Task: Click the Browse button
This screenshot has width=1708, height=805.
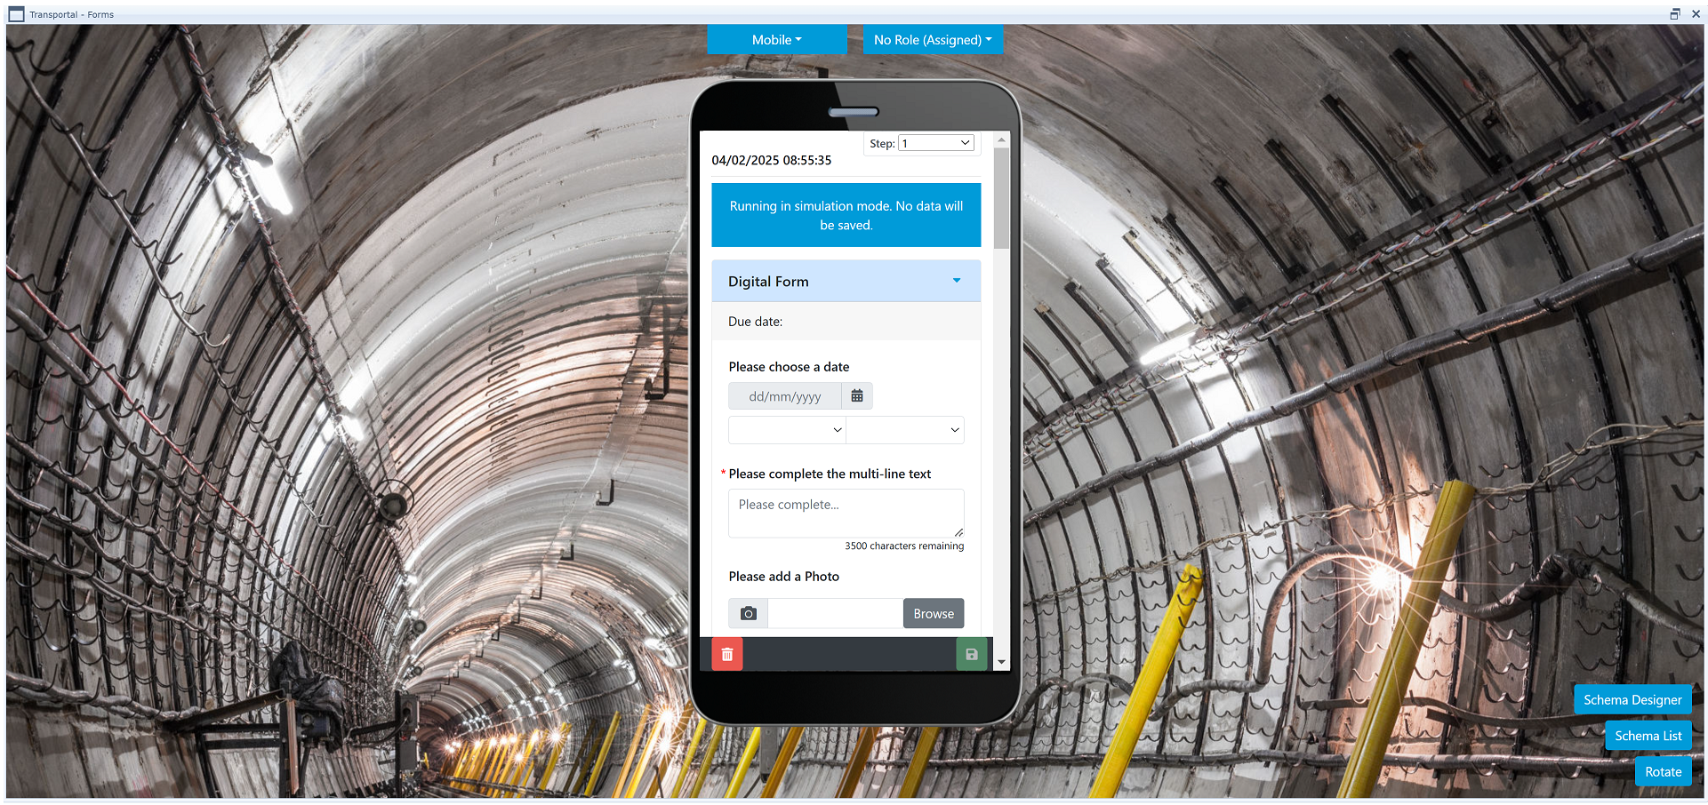Action: coord(934,614)
